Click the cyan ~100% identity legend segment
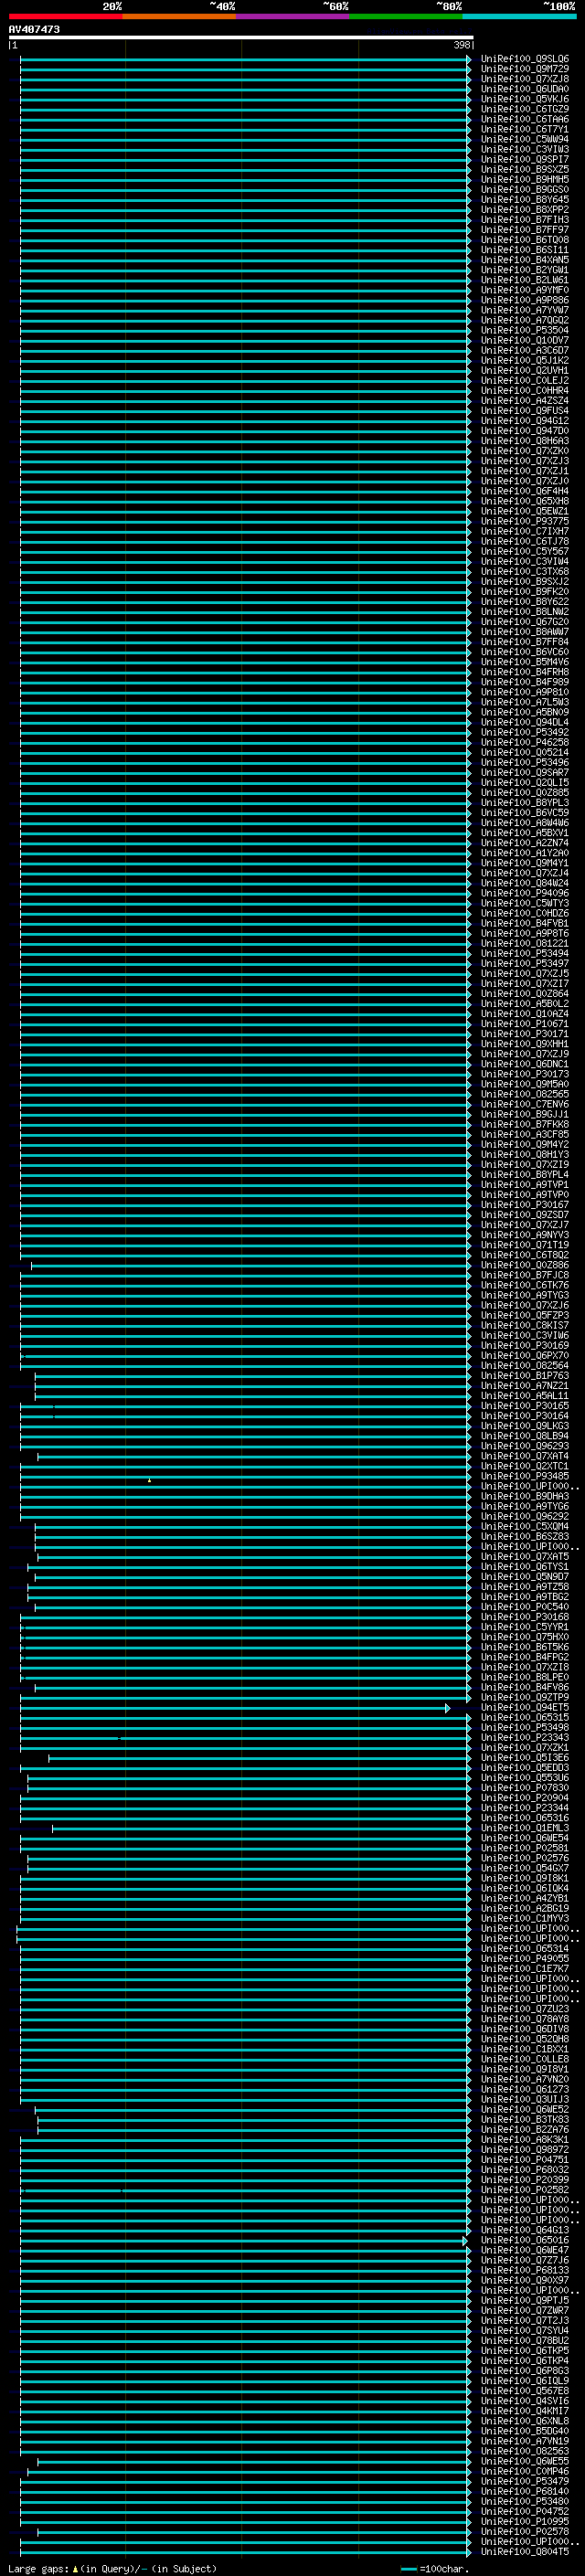Image resolution: width=585 pixels, height=2576 pixels. point(520,16)
